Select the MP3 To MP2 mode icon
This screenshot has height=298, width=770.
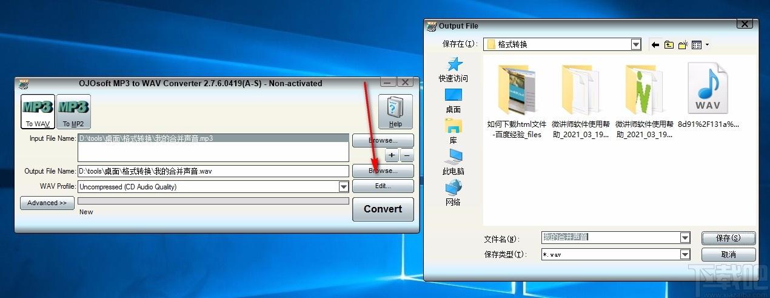[x=73, y=112]
